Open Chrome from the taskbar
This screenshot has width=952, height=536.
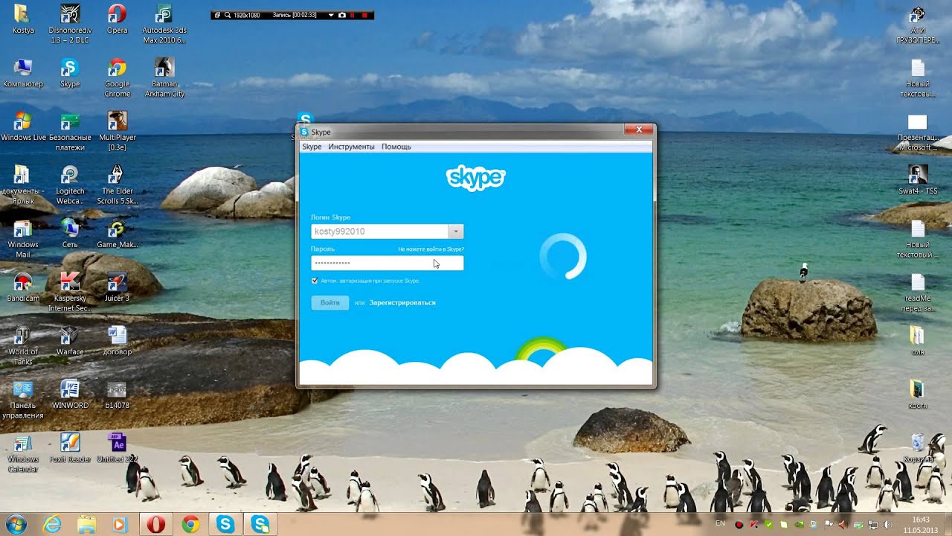pyautogui.click(x=190, y=525)
